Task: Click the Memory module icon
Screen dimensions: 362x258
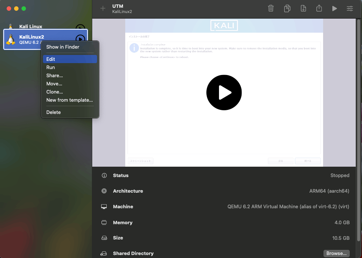Action: click(x=104, y=223)
